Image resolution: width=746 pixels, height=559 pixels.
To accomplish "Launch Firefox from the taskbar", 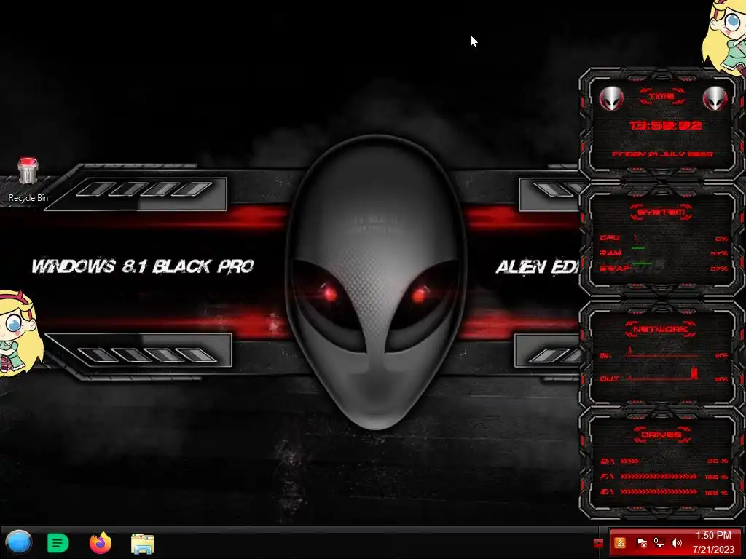I will pos(101,543).
